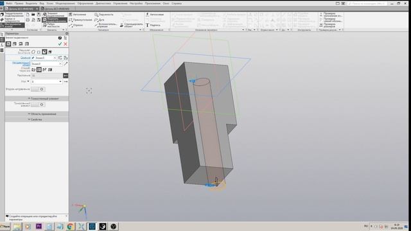The height and width of the screenshot is (231, 411).
Task: Pick the Автолиния sketch tool
Action: pyautogui.click(x=78, y=14)
